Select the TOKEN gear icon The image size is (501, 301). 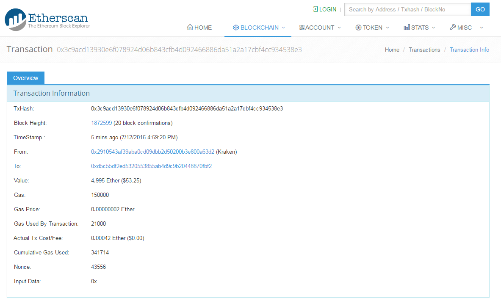point(358,27)
